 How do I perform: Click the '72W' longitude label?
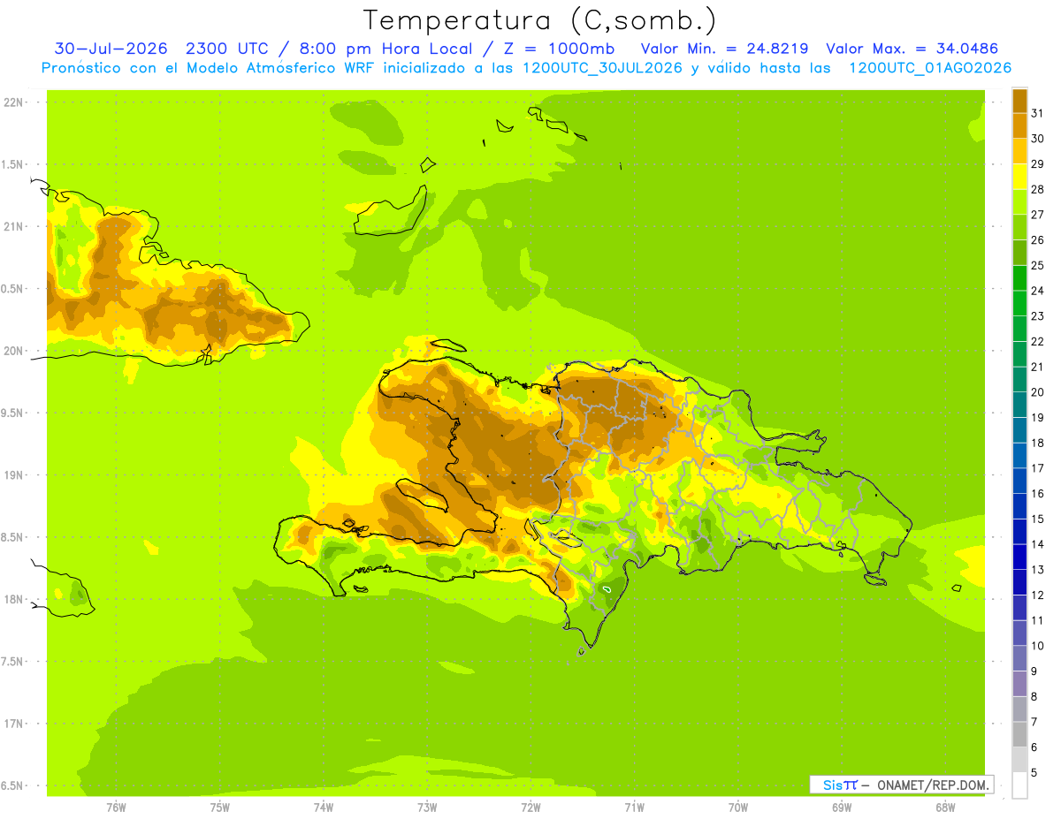coord(530,808)
